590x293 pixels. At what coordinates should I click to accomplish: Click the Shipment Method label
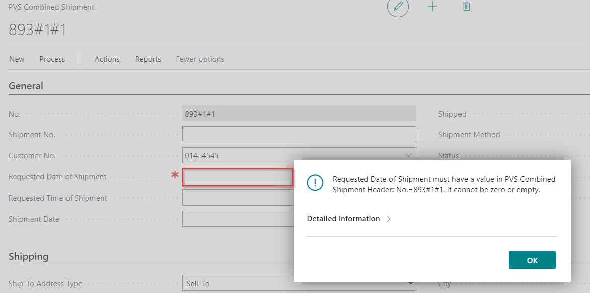[469, 135]
